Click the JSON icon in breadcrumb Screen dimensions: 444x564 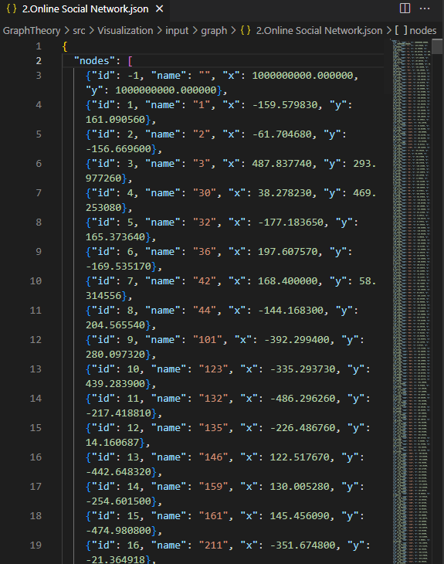(x=246, y=31)
